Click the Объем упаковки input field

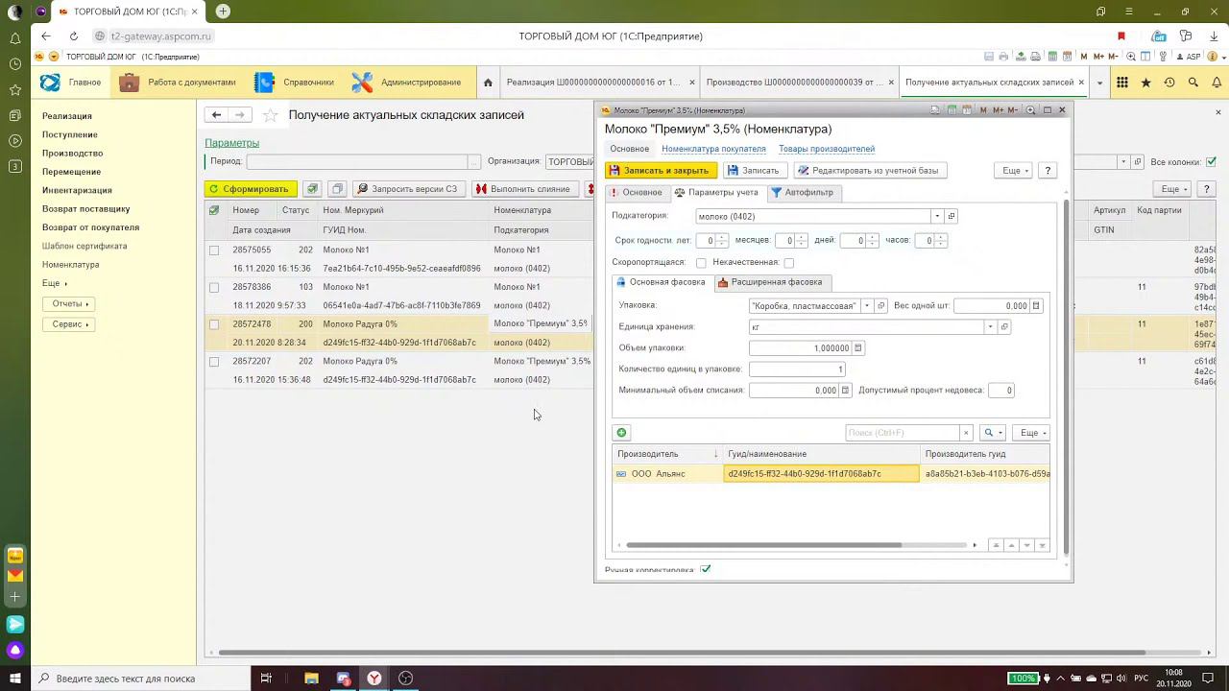pyautogui.click(x=800, y=348)
